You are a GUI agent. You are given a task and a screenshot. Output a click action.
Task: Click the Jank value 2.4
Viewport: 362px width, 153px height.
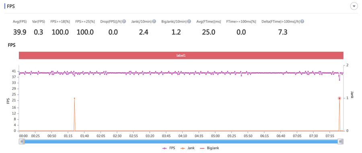143,32
